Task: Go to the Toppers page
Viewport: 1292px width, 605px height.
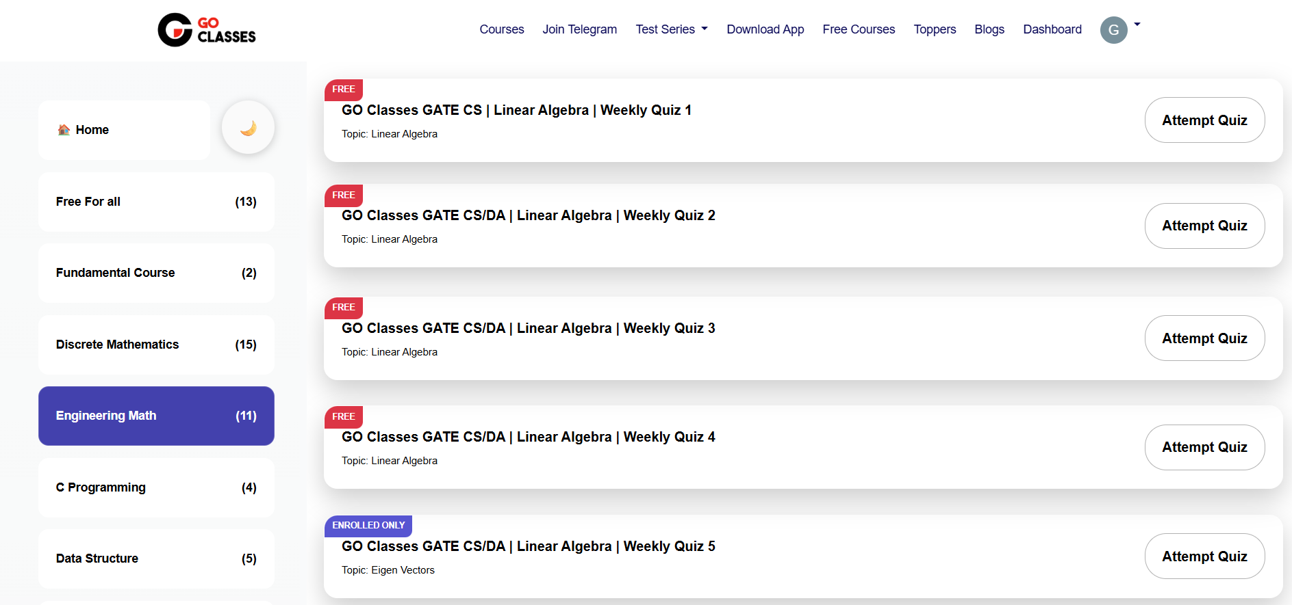Action: tap(935, 29)
